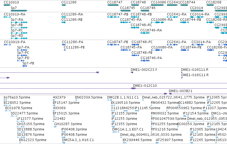This screenshot has height=144, width=227.
Task: Click the CG2641-RA transcript label
Action: (x=177, y=14)
